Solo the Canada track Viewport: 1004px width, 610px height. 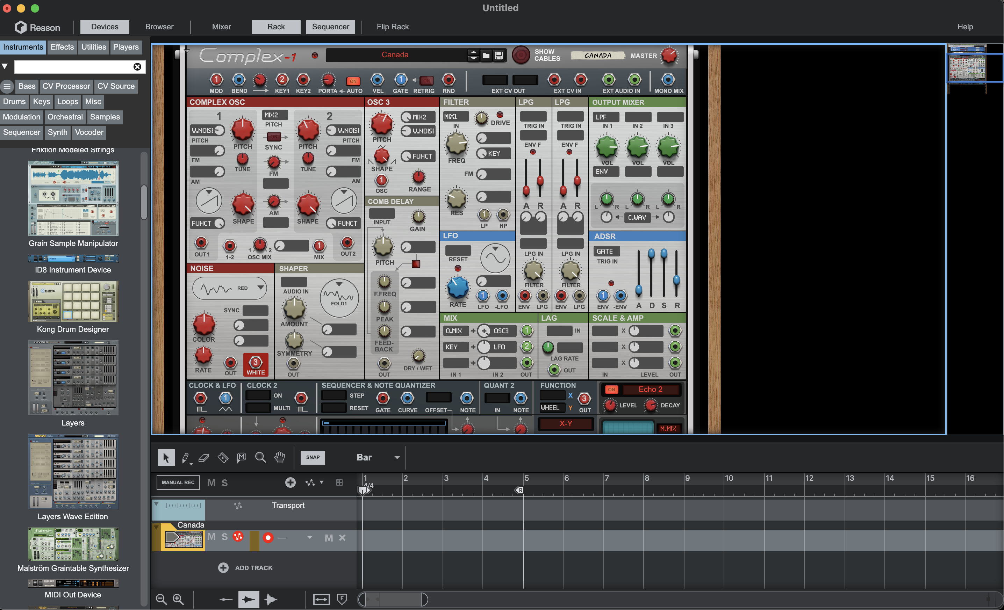coord(224,537)
